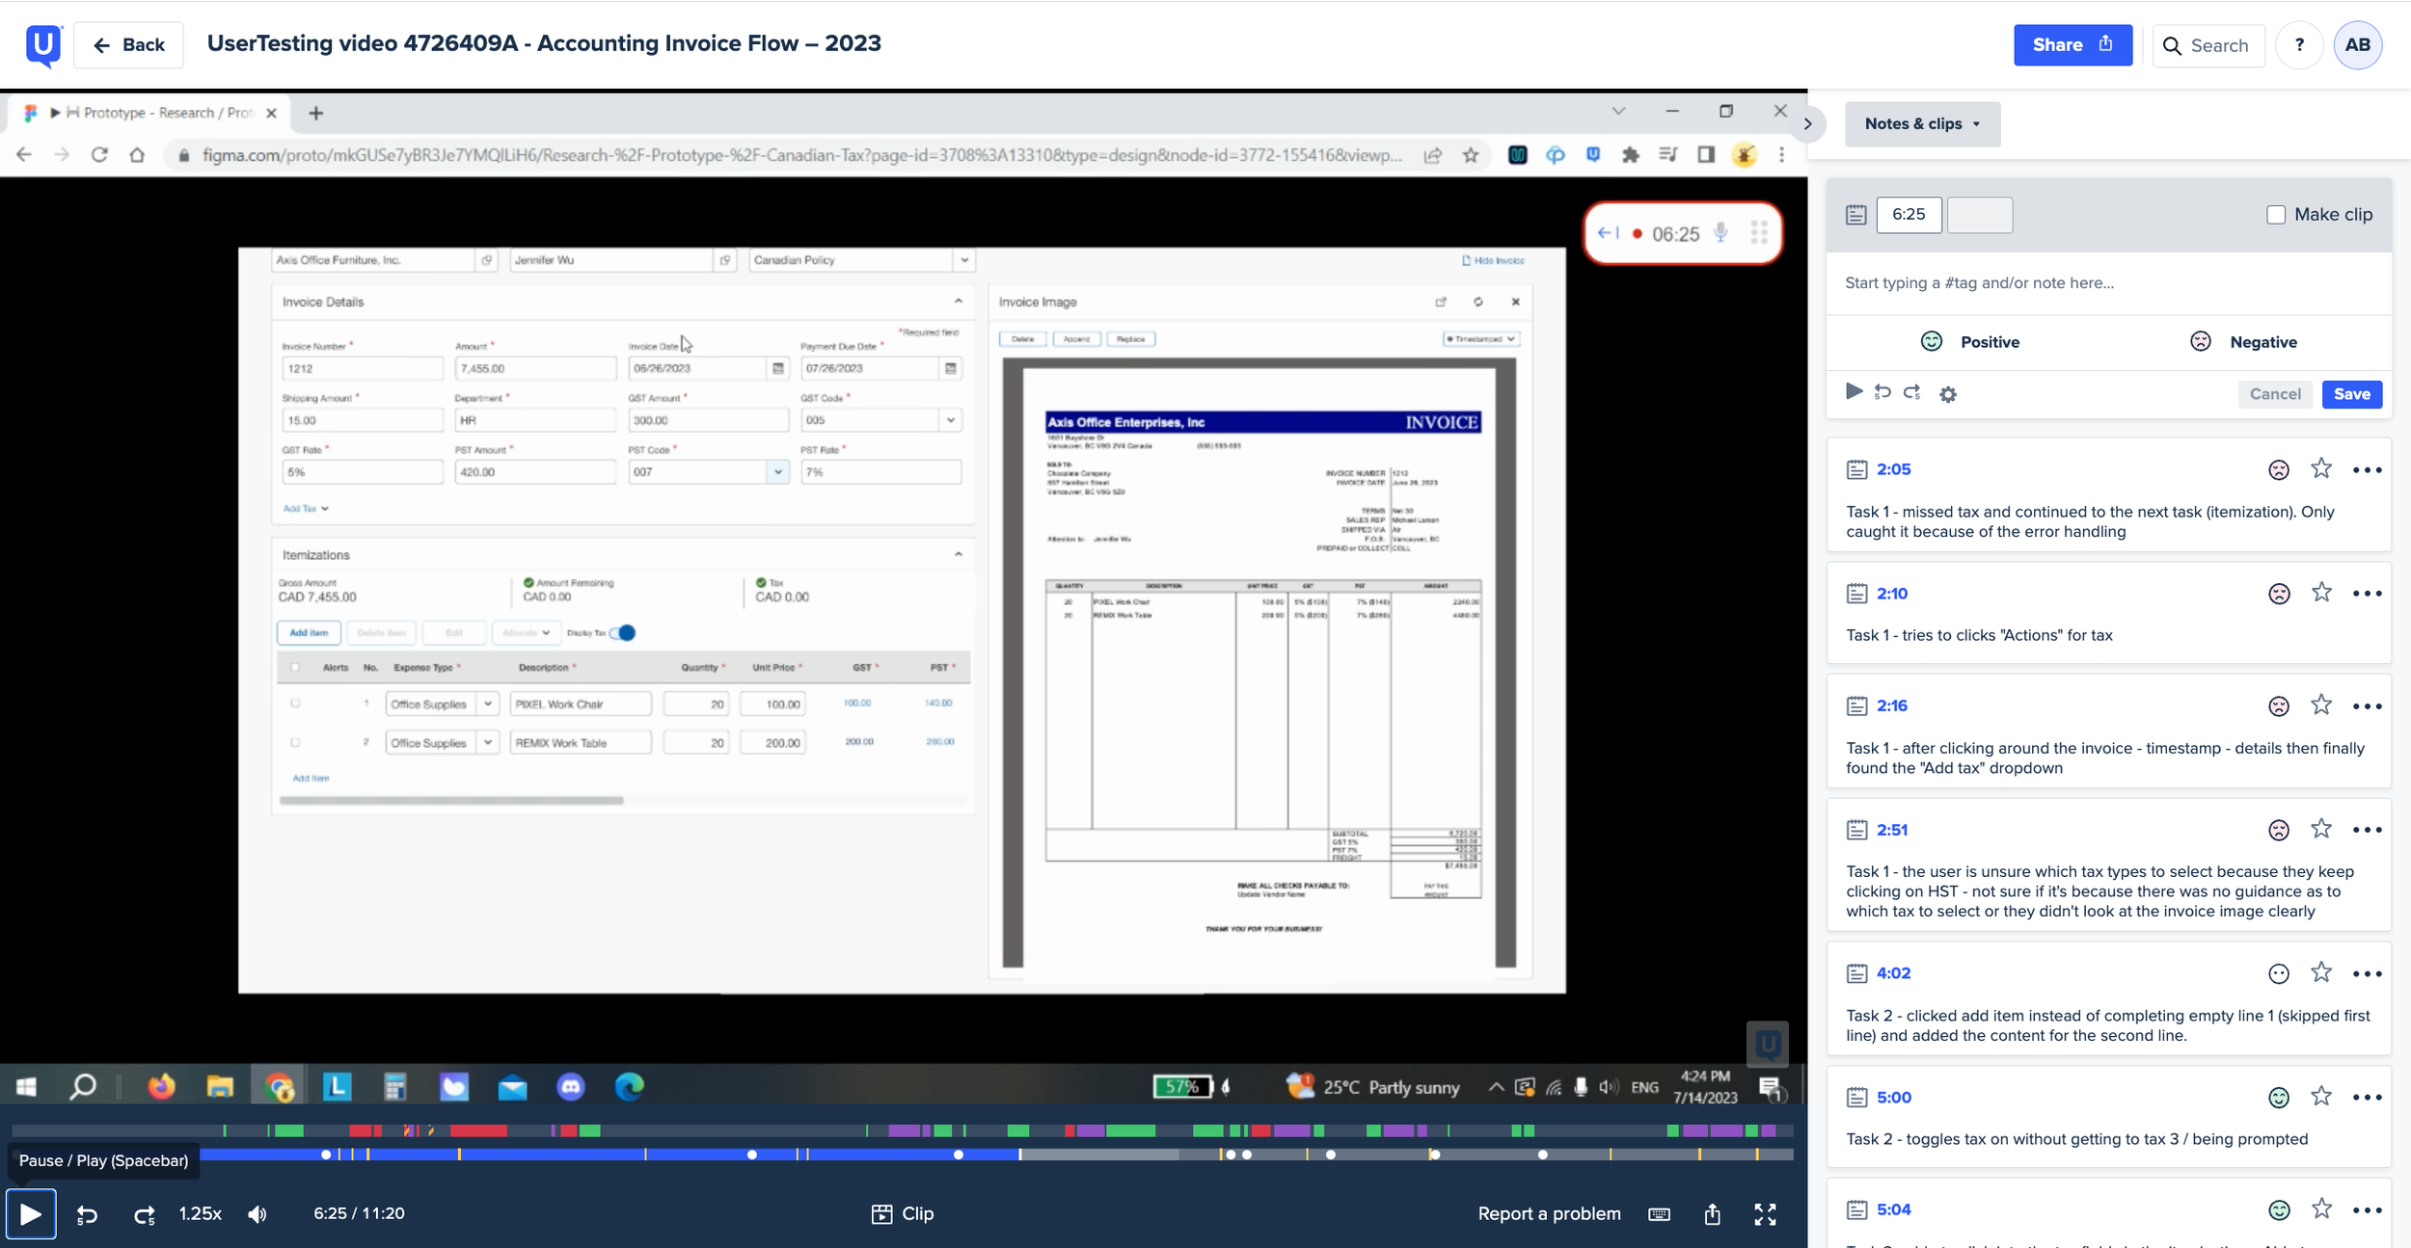The height and width of the screenshot is (1248, 2411).
Task: Open the AB user avatar menu
Action: tap(2358, 45)
